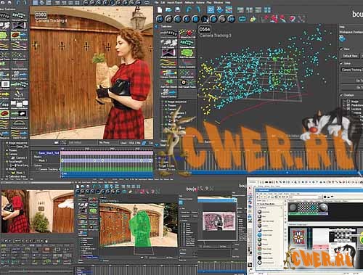
Task: Collapse the Overlays section arrow
Action: 341,95
